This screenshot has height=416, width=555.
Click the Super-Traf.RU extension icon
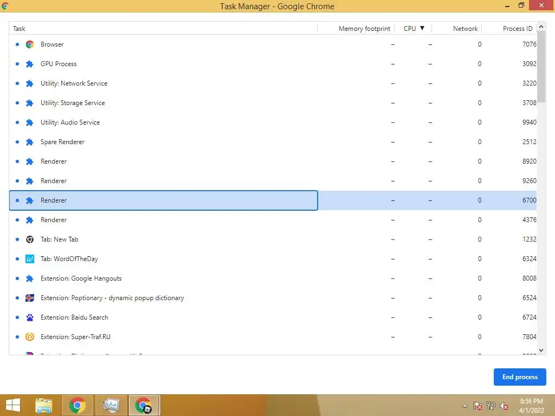click(30, 337)
